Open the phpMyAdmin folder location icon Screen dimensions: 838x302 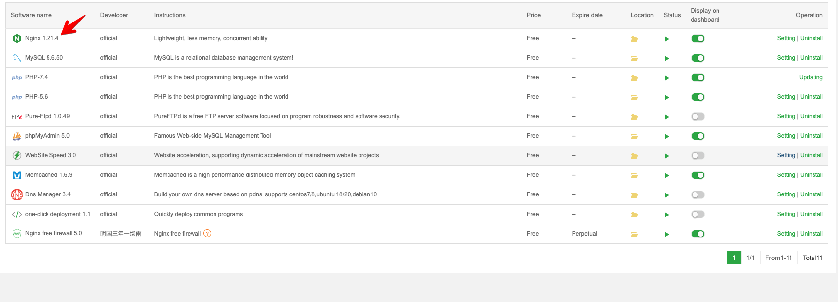pyautogui.click(x=634, y=136)
